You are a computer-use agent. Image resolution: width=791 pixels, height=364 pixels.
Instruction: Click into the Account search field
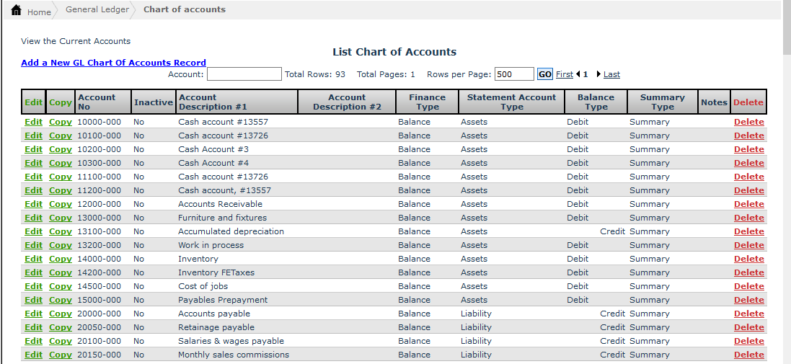point(244,74)
